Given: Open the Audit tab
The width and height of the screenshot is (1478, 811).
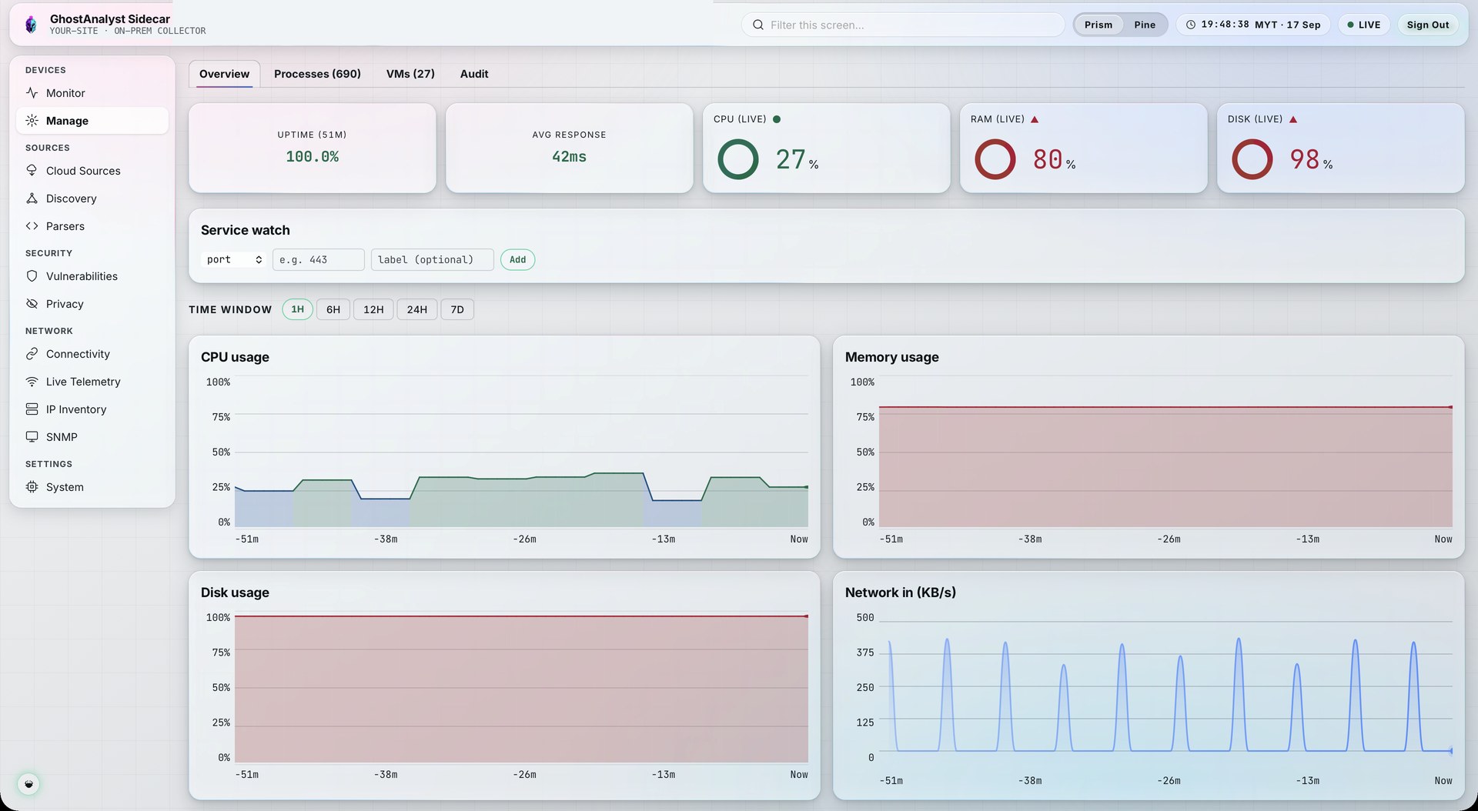Looking at the screenshot, I should click(x=474, y=74).
